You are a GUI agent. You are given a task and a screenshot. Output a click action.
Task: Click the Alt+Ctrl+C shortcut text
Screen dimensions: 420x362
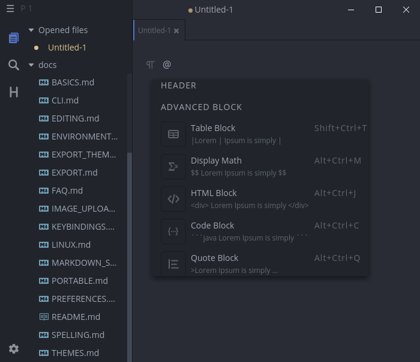(x=337, y=226)
